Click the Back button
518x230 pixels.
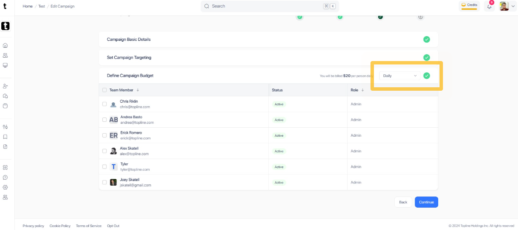coord(403,202)
